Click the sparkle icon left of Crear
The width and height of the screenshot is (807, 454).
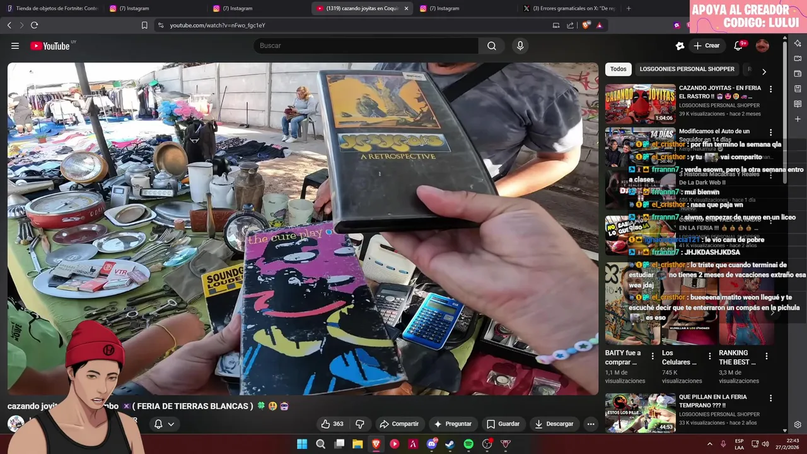pos(680,45)
